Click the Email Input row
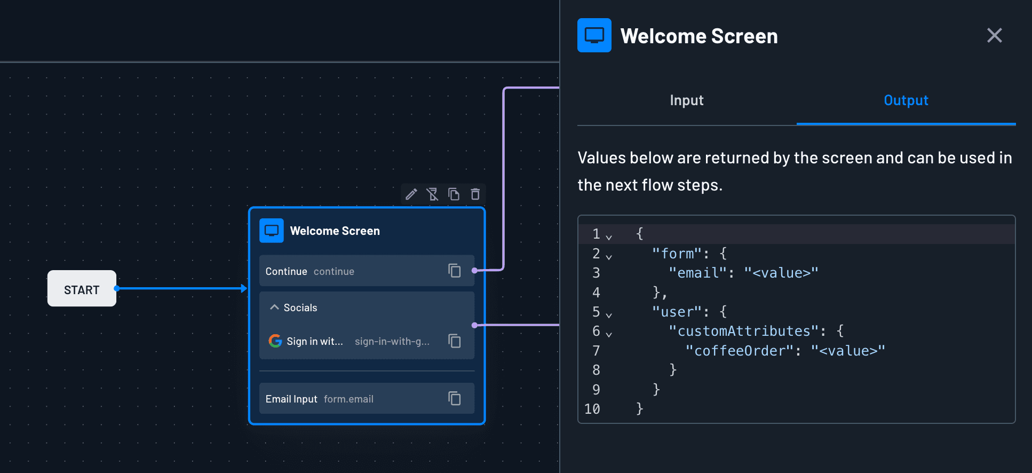1032x473 pixels. pos(367,398)
